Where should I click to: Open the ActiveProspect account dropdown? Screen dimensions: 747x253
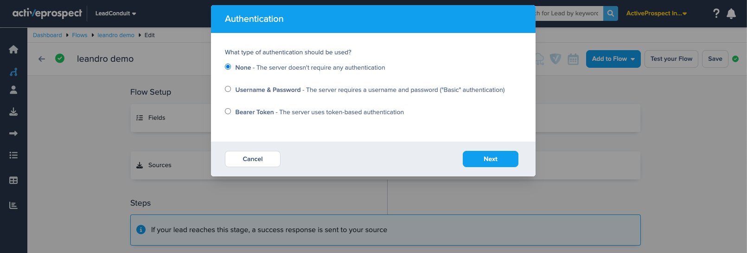point(656,13)
